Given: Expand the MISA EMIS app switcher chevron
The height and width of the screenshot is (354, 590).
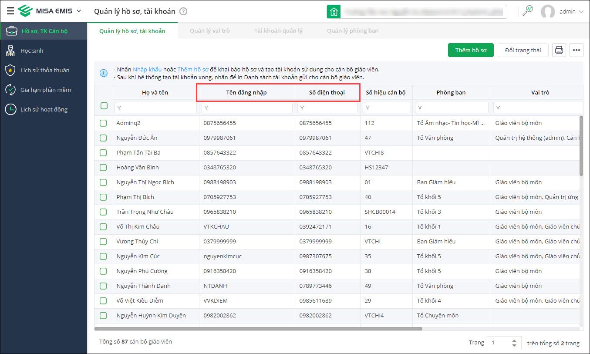Looking at the screenshot, I should coord(79,11).
